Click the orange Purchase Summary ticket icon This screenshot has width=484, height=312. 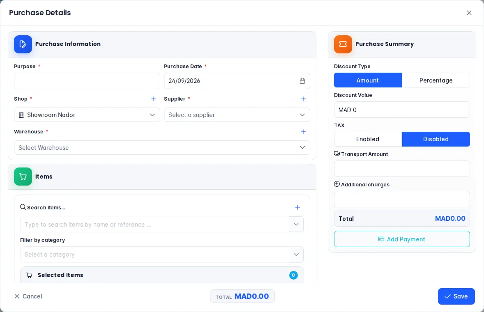[x=343, y=44]
